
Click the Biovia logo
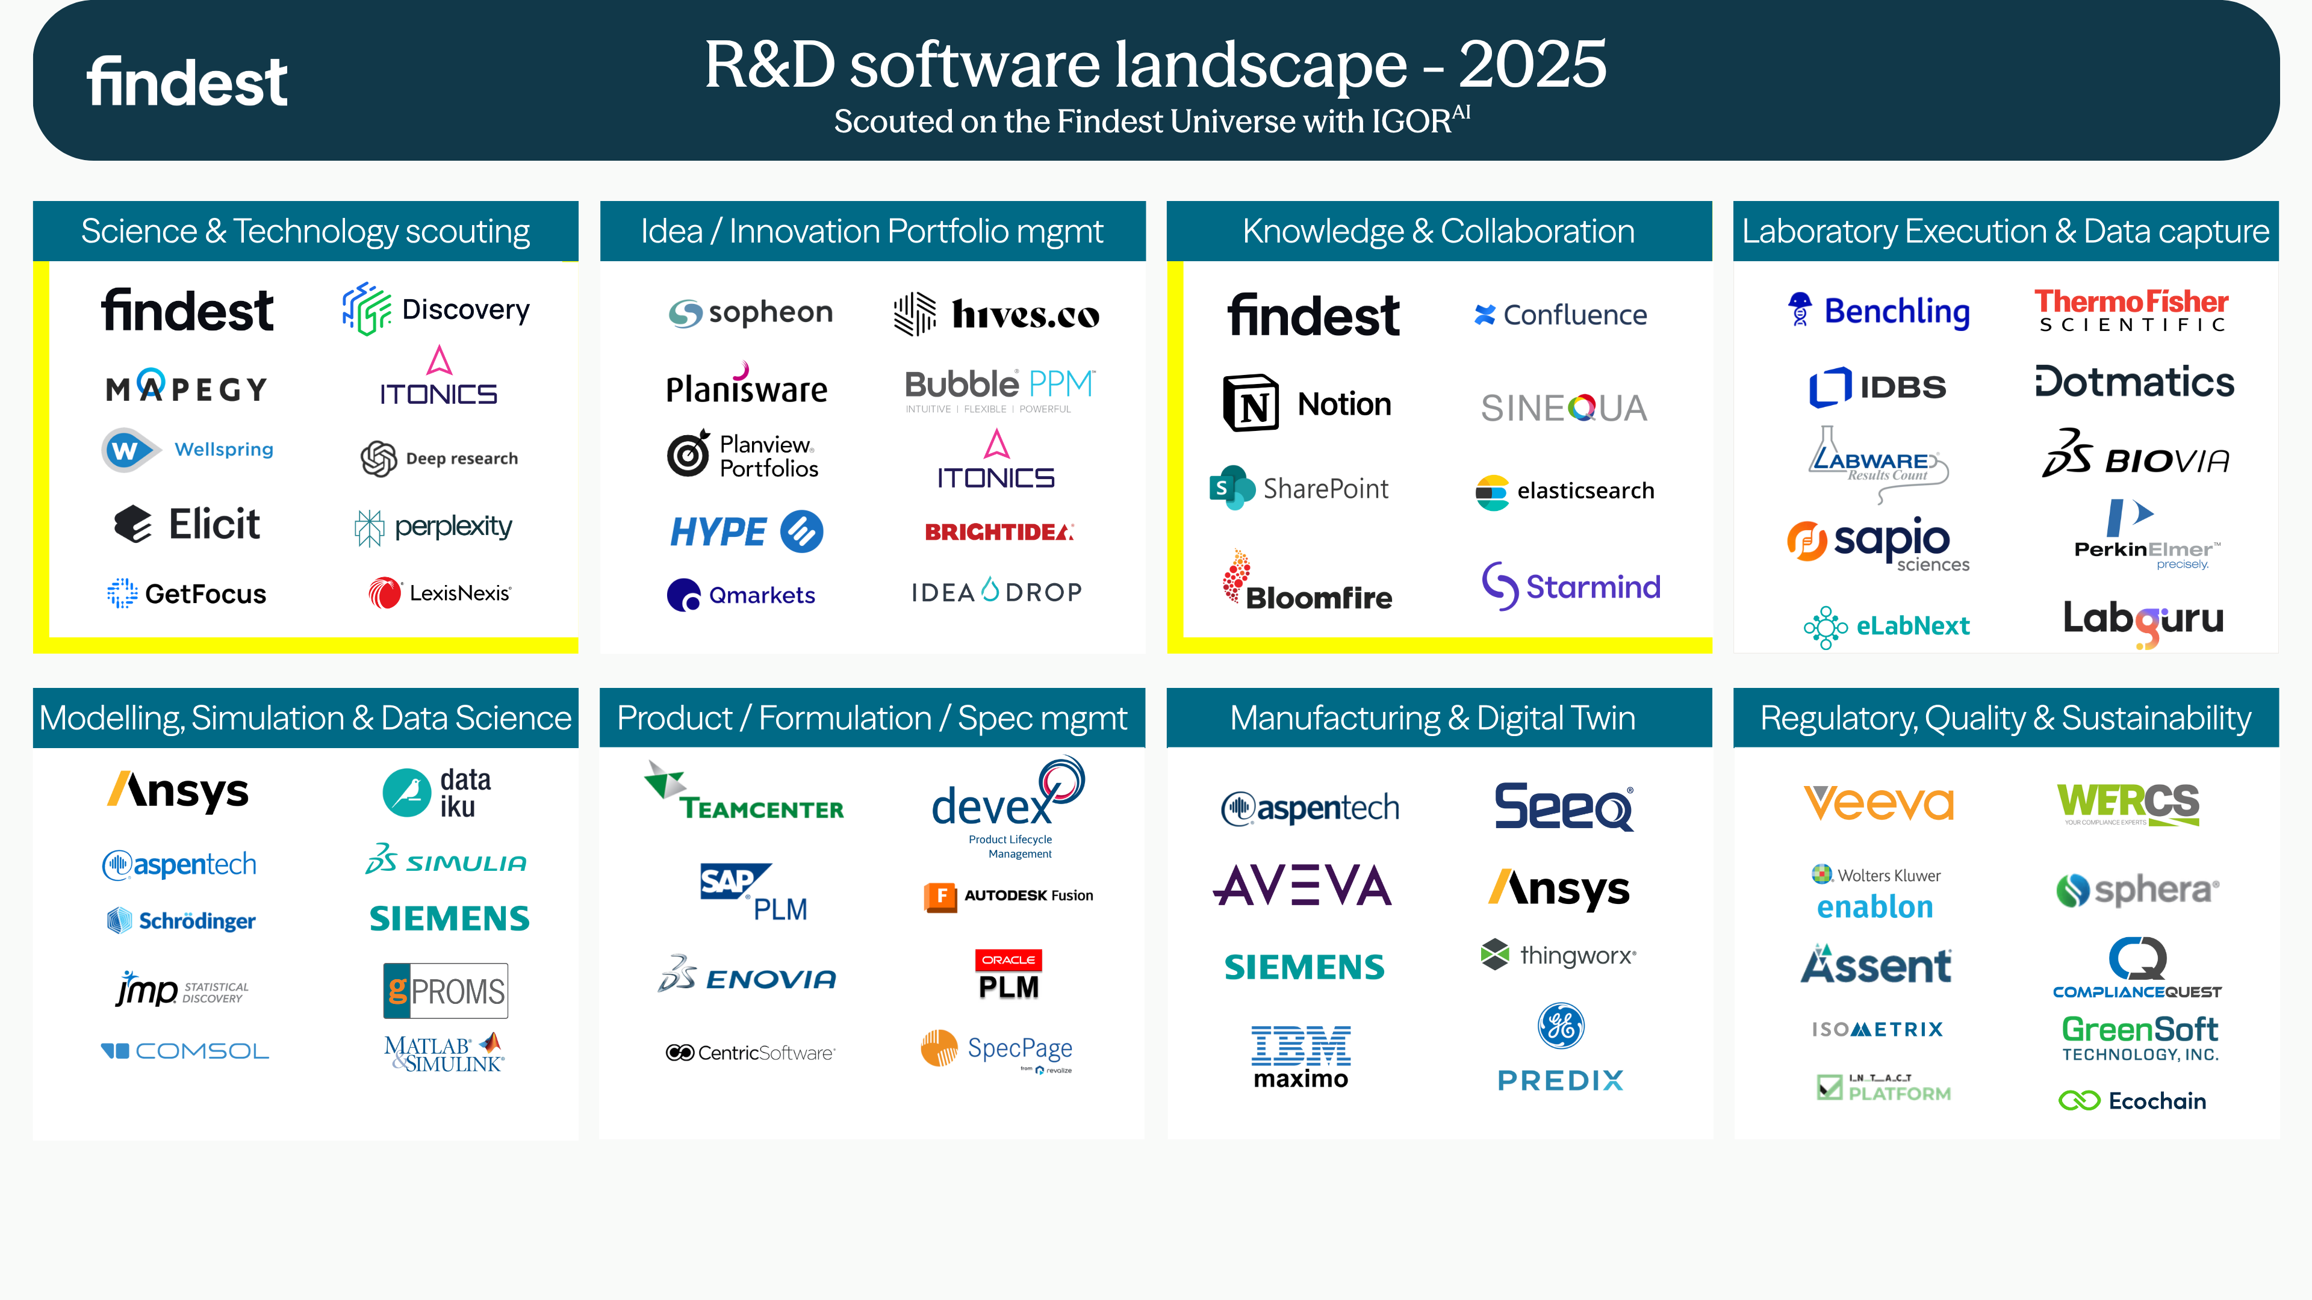[2135, 453]
